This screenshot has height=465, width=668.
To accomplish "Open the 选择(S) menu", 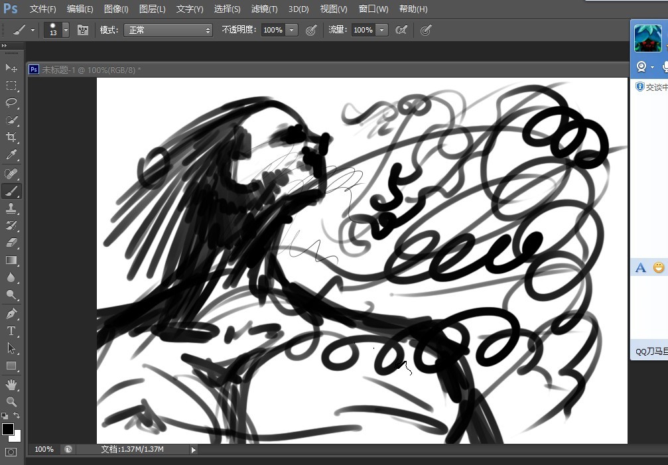I will point(227,9).
